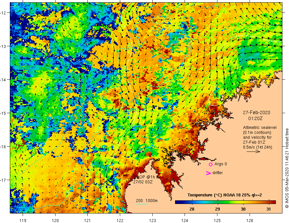Click the longitude axis label '124'
The width and height of the screenshot is (289, 223).
pos(185,220)
